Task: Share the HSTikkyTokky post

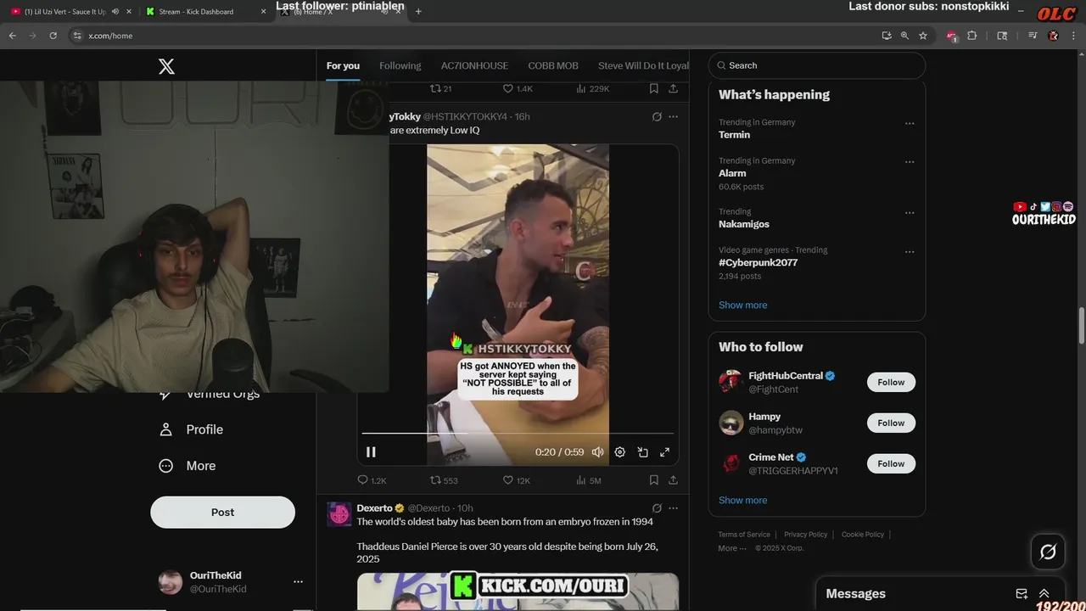Action: (673, 480)
